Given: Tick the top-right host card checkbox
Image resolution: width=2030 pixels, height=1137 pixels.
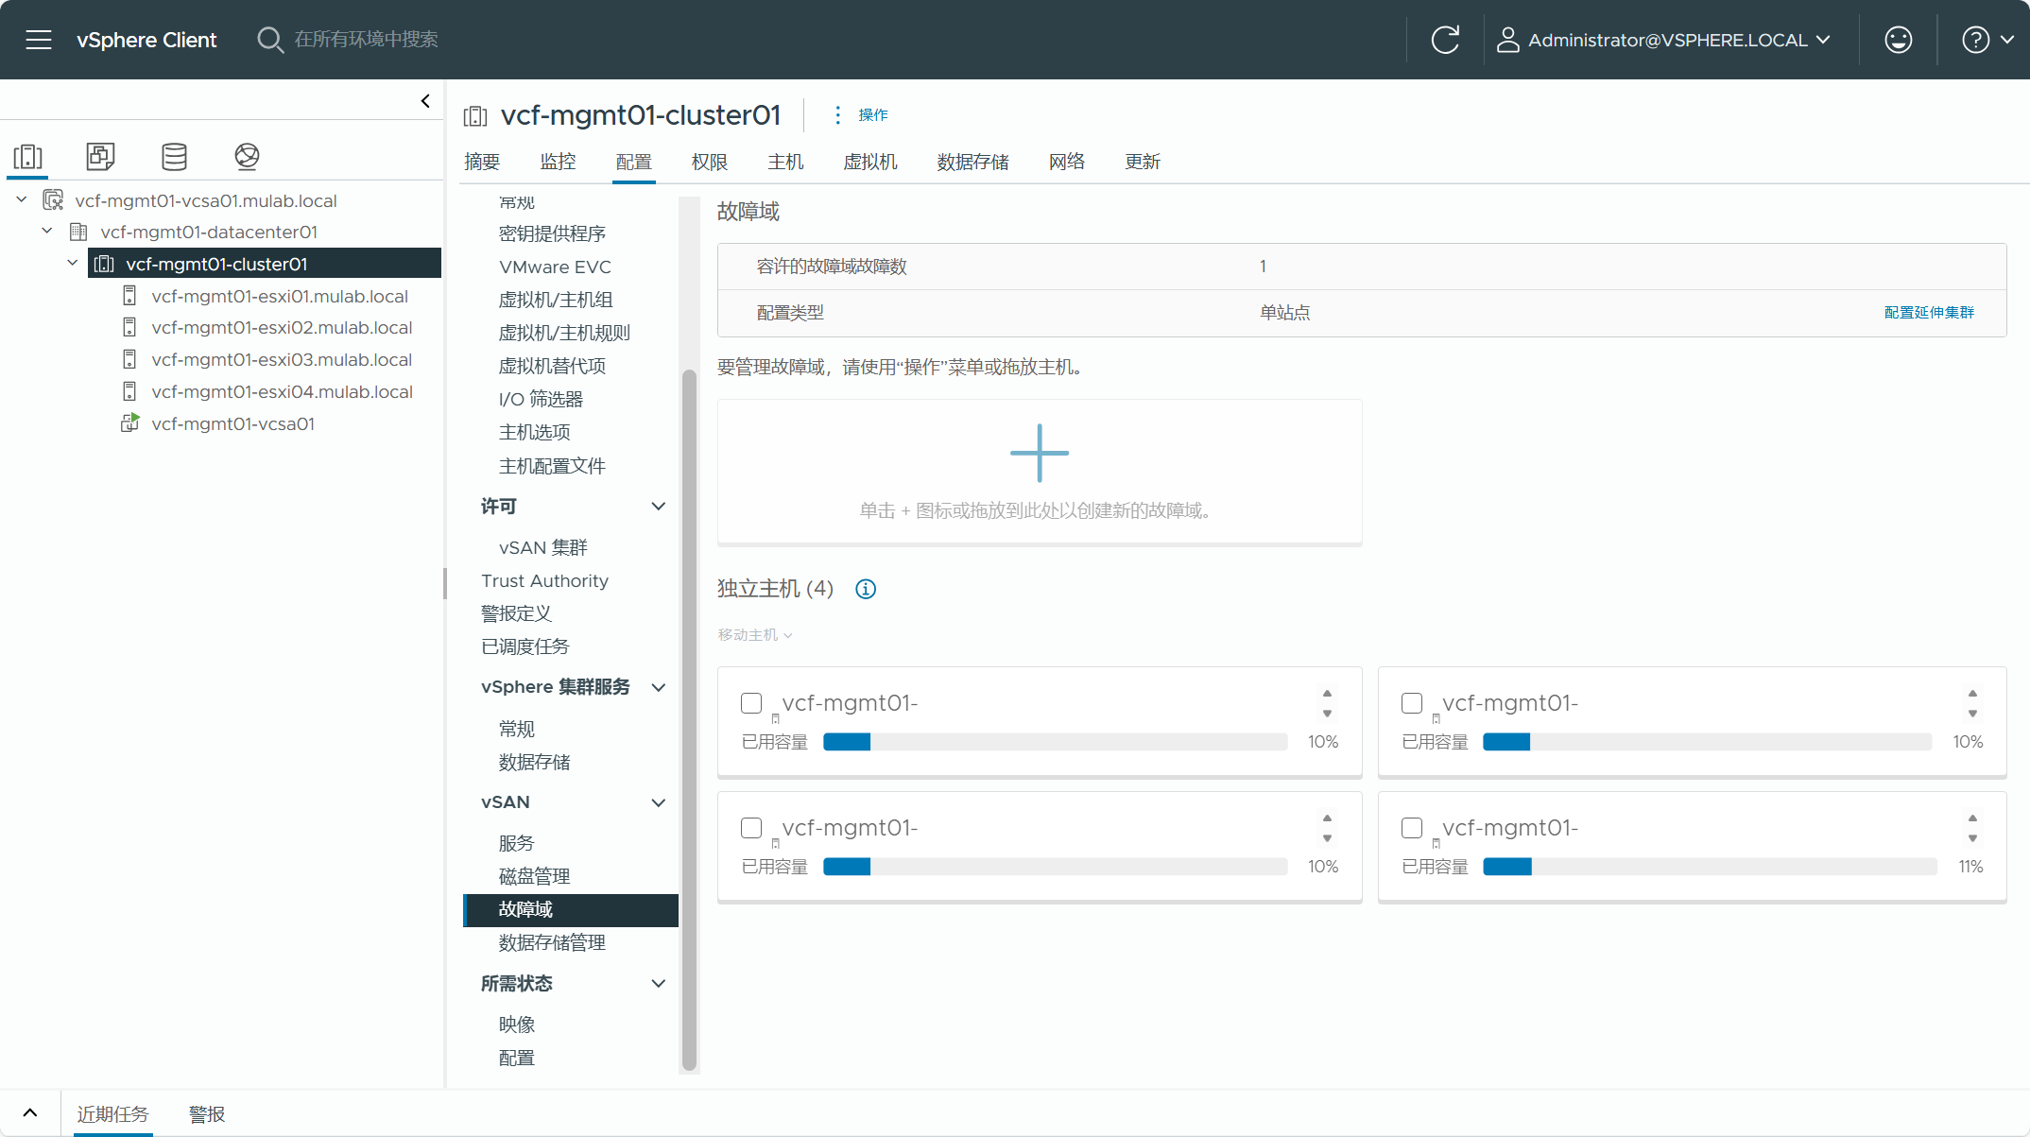Looking at the screenshot, I should tap(1411, 703).
